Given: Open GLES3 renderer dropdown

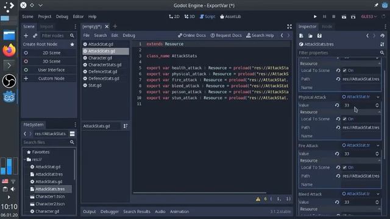Looking at the screenshot, I should pyautogui.click(x=369, y=16).
